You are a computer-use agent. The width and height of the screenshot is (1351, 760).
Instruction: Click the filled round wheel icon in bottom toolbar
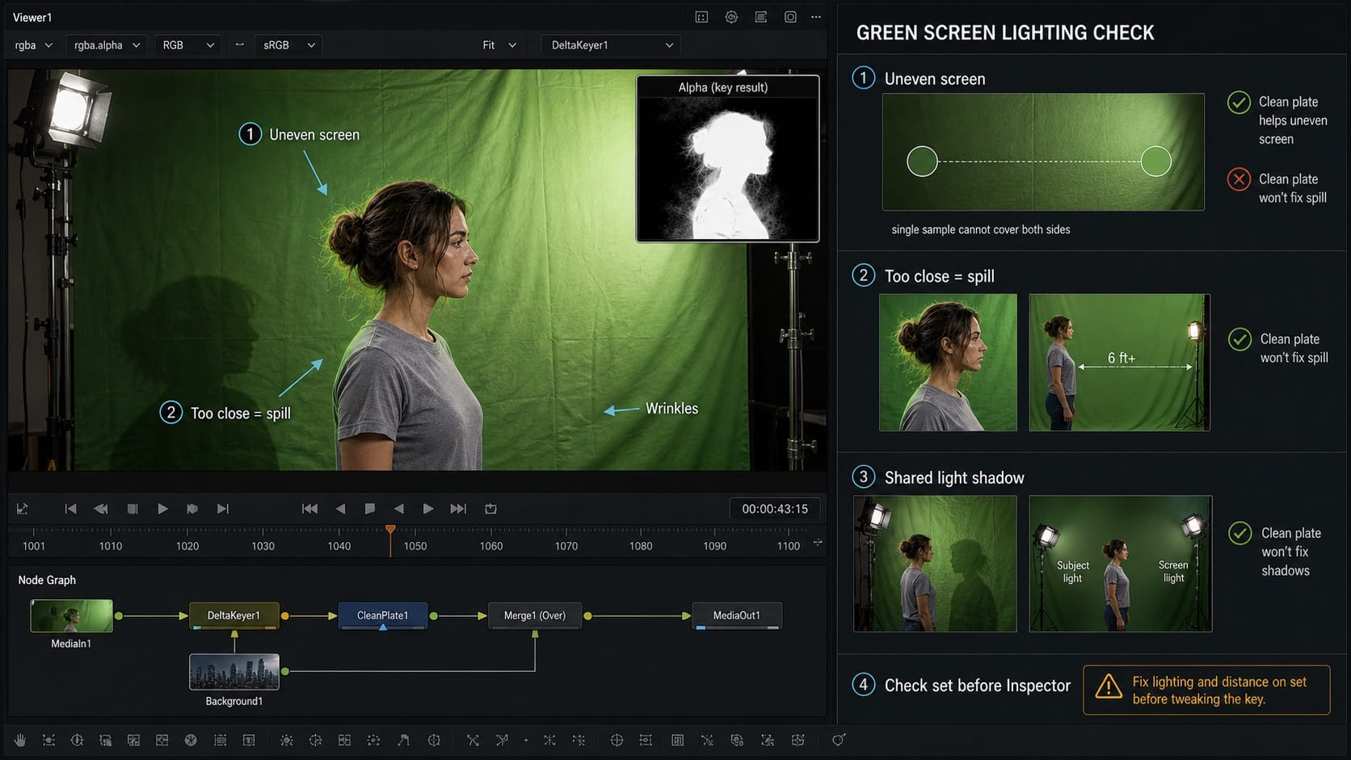click(x=191, y=740)
